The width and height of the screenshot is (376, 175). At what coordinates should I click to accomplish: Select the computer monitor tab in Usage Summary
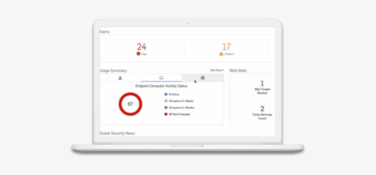coord(161,78)
